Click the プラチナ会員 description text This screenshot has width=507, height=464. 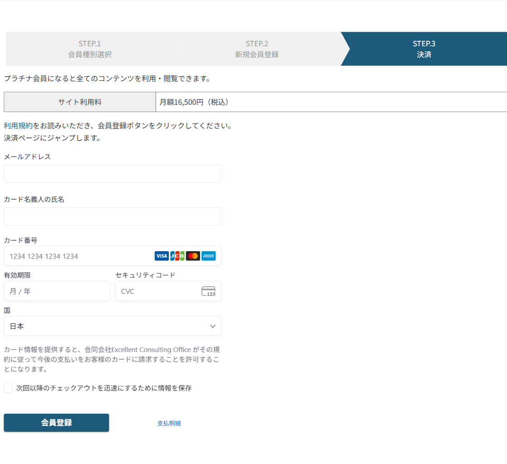pyautogui.click(x=108, y=78)
